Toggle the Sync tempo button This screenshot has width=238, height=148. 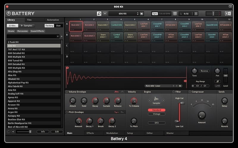coord(155,14)
